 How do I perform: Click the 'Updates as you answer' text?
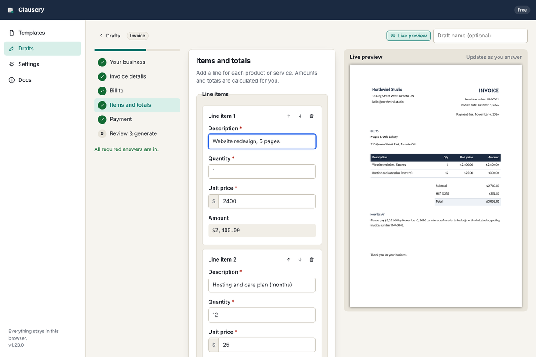pyautogui.click(x=494, y=57)
